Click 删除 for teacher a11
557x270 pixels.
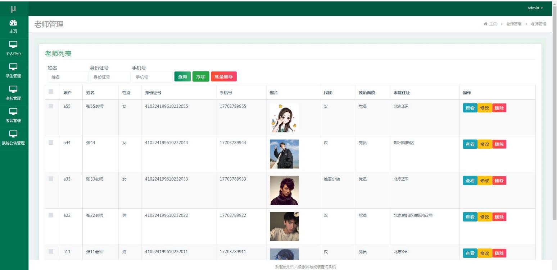coord(499,253)
